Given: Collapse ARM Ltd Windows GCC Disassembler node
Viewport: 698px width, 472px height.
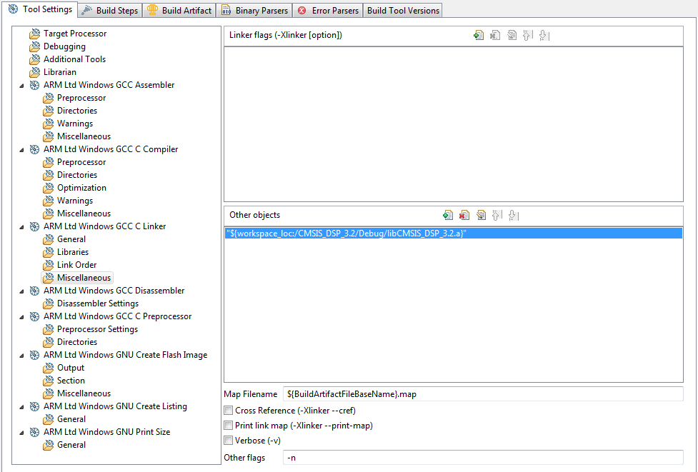Looking at the screenshot, I should (x=21, y=291).
